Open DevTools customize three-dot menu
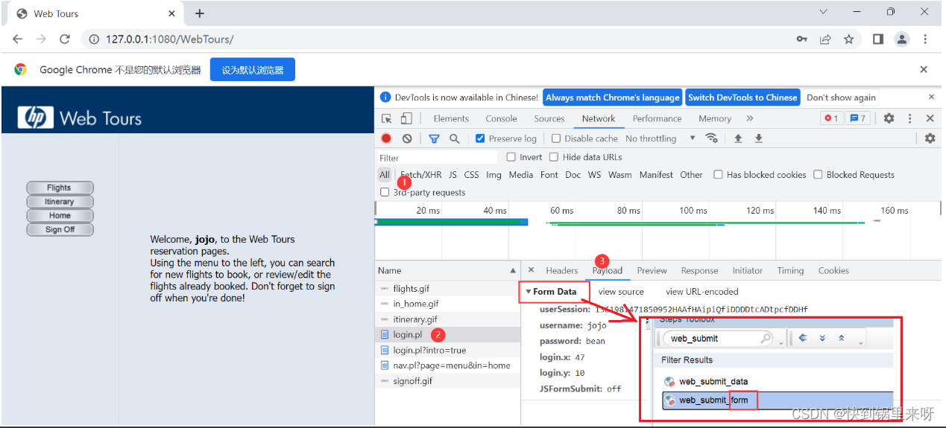 click(x=909, y=118)
